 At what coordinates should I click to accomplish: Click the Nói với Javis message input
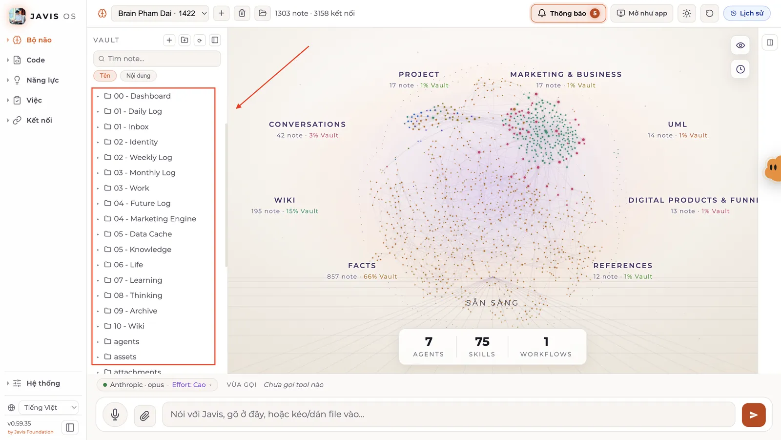tap(449, 415)
